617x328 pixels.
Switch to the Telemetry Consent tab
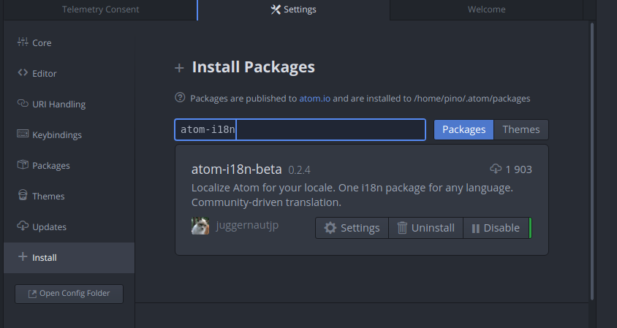coord(100,9)
